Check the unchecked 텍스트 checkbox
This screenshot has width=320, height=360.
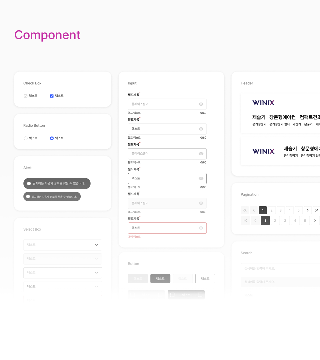25,96
